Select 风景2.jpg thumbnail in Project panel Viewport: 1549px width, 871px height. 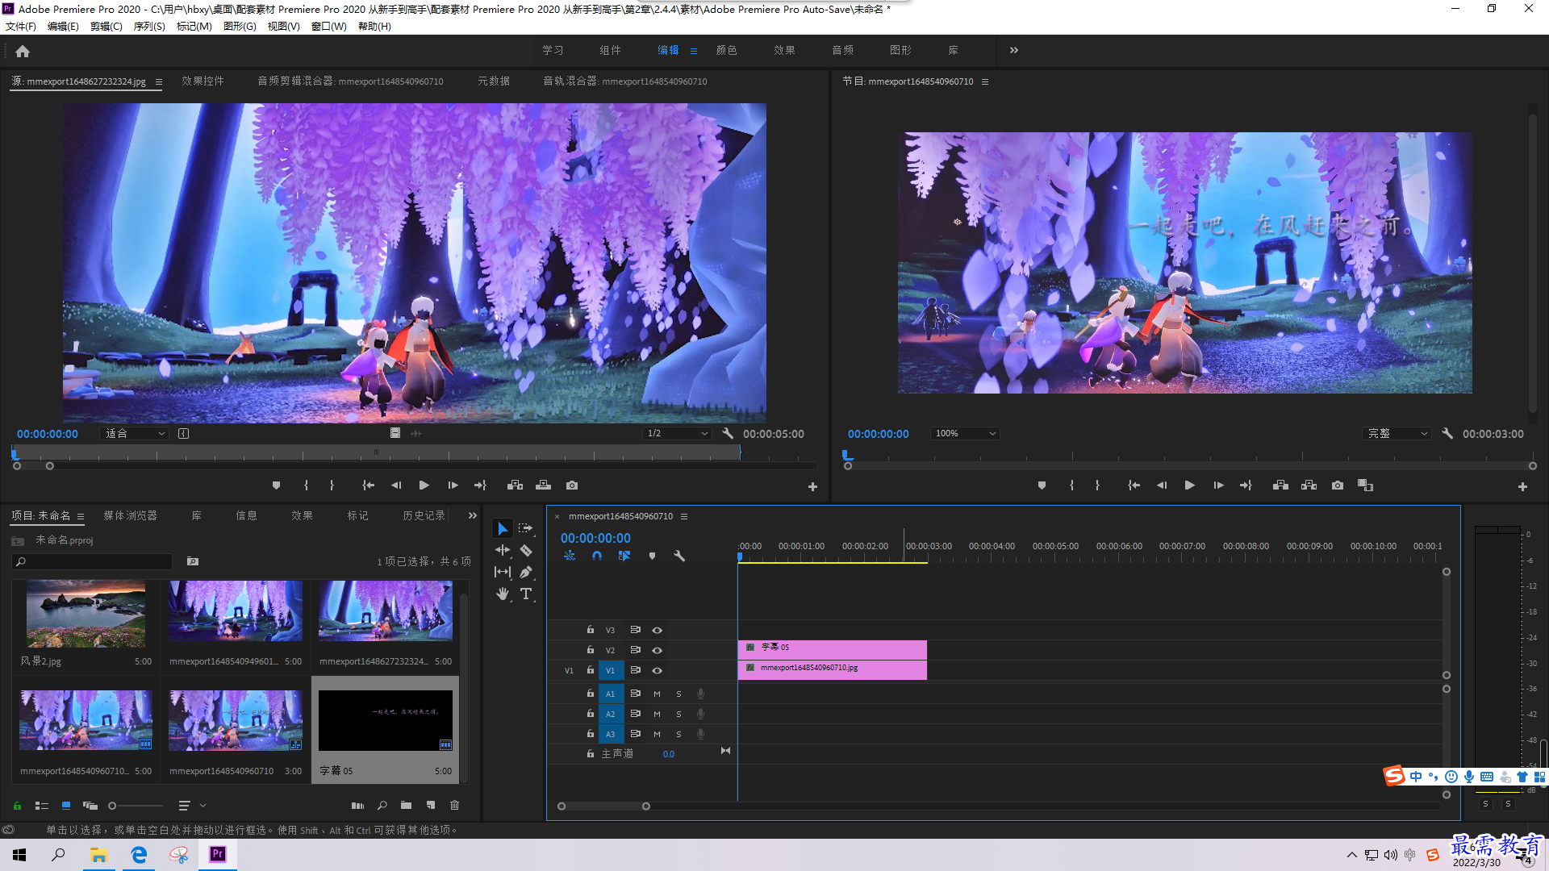click(x=86, y=614)
